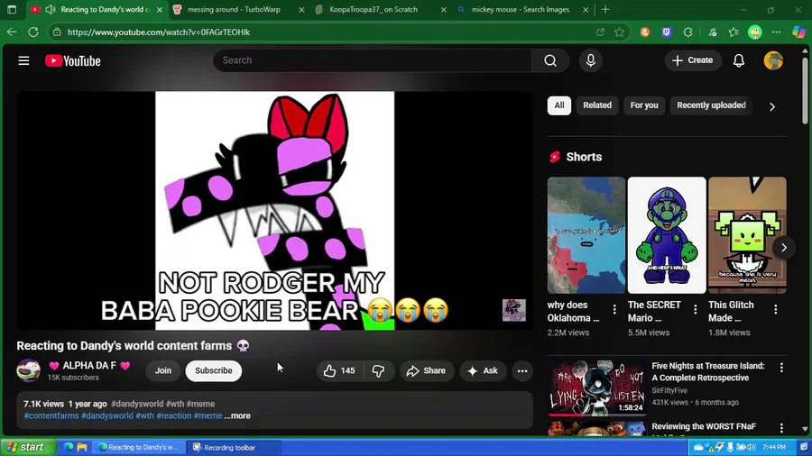
Task: Click in the YouTube Search field
Action: tap(373, 60)
